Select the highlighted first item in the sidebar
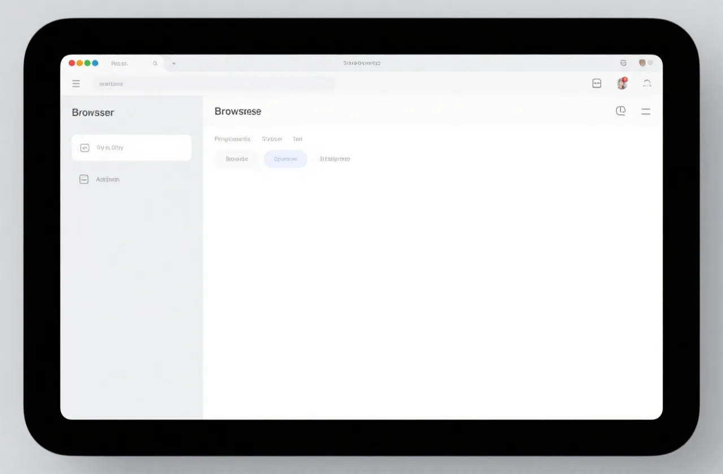Viewport: 723px width, 474px height. pos(132,148)
